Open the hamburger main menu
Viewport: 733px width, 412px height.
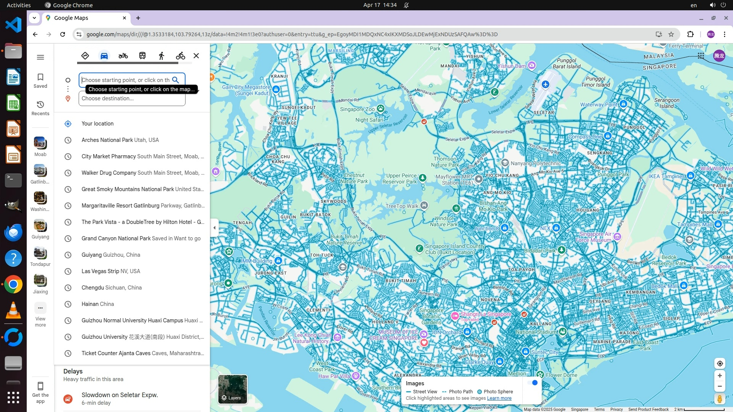tap(40, 57)
